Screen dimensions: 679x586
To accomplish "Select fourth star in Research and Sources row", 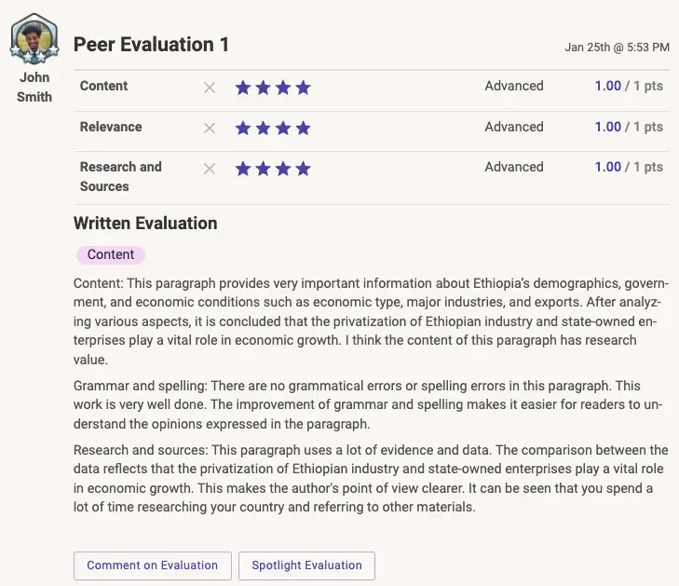I will [303, 169].
